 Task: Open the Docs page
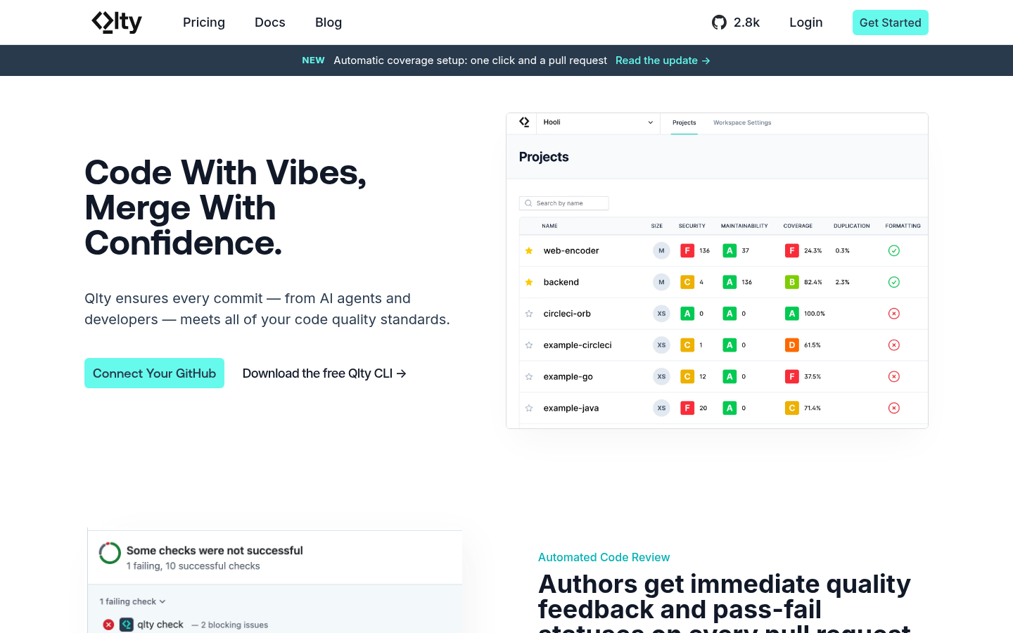270,23
